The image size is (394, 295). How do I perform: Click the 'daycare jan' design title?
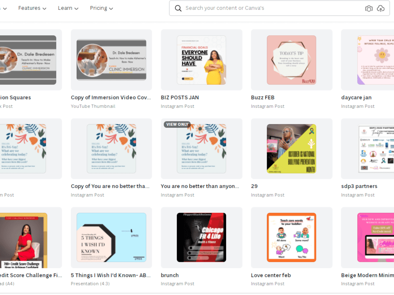click(356, 98)
